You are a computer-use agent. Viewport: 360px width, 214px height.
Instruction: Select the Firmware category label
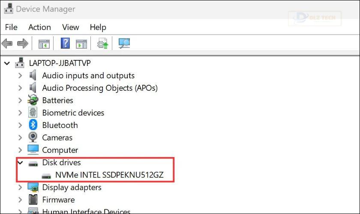pyautogui.click(x=59, y=199)
